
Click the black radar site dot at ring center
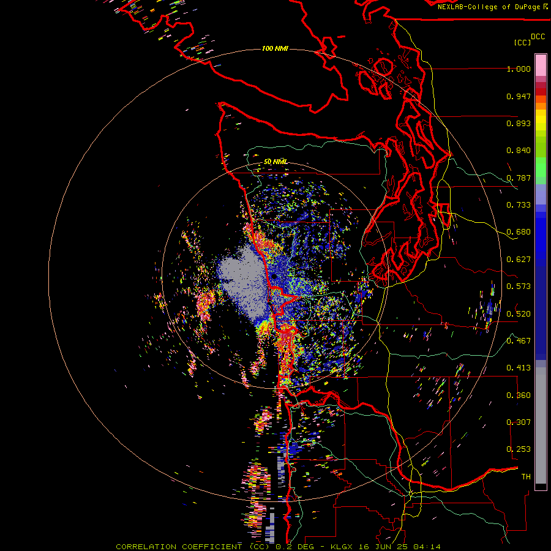point(274,277)
